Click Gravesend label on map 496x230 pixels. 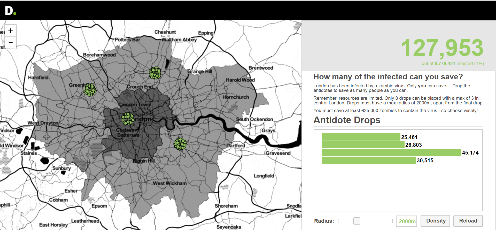278,153
